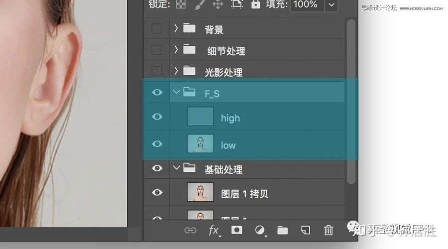Expand the 细节处理 group

176,49
